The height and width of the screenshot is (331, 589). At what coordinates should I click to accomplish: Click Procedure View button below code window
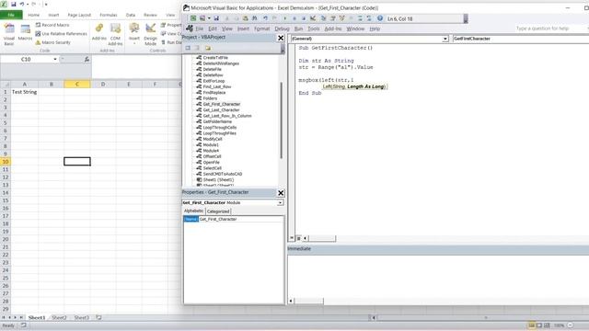coord(292,238)
